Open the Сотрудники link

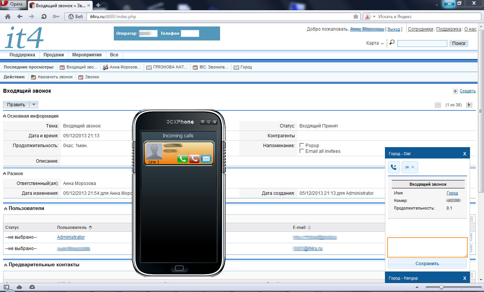tap(420, 29)
